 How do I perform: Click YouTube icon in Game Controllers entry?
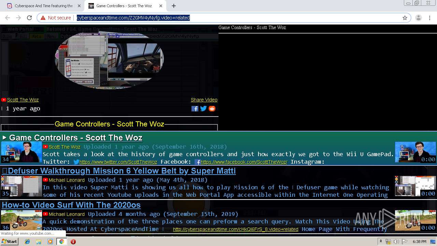click(x=45, y=147)
